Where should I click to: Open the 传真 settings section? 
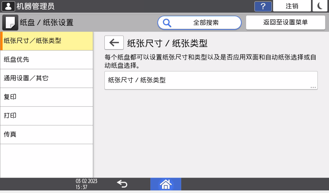pos(47,134)
